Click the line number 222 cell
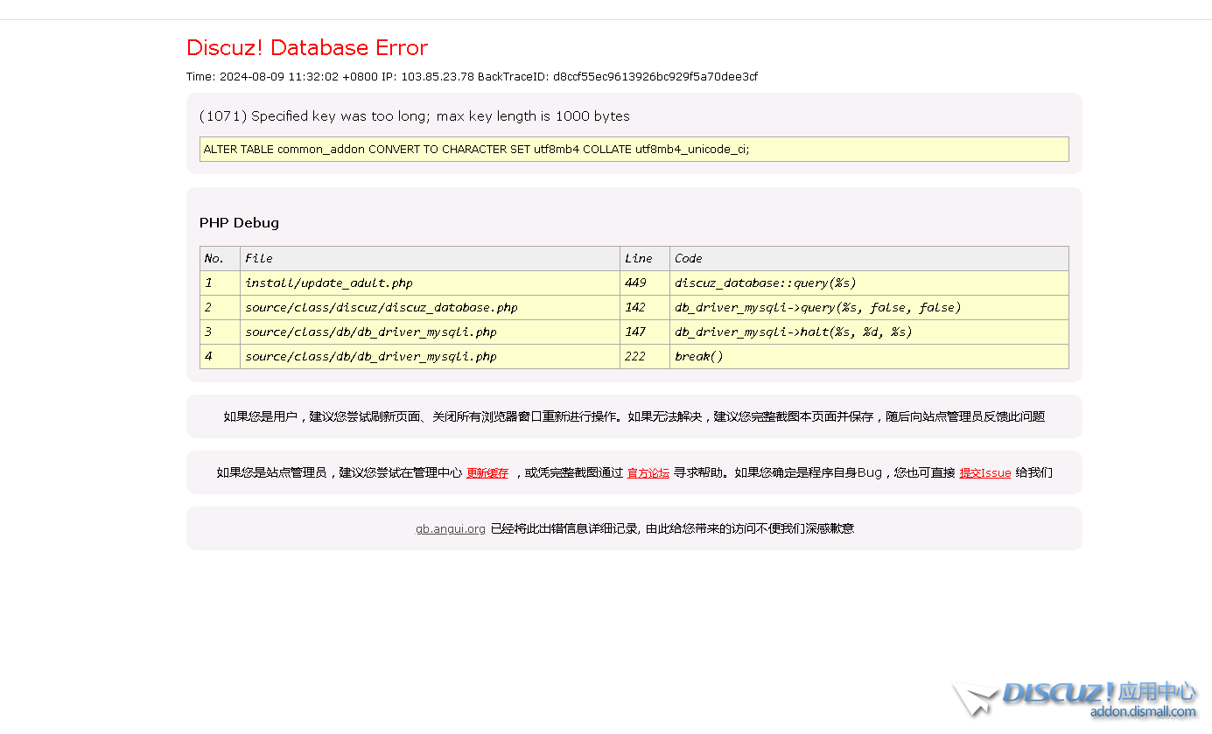1212x734 pixels. click(x=635, y=357)
